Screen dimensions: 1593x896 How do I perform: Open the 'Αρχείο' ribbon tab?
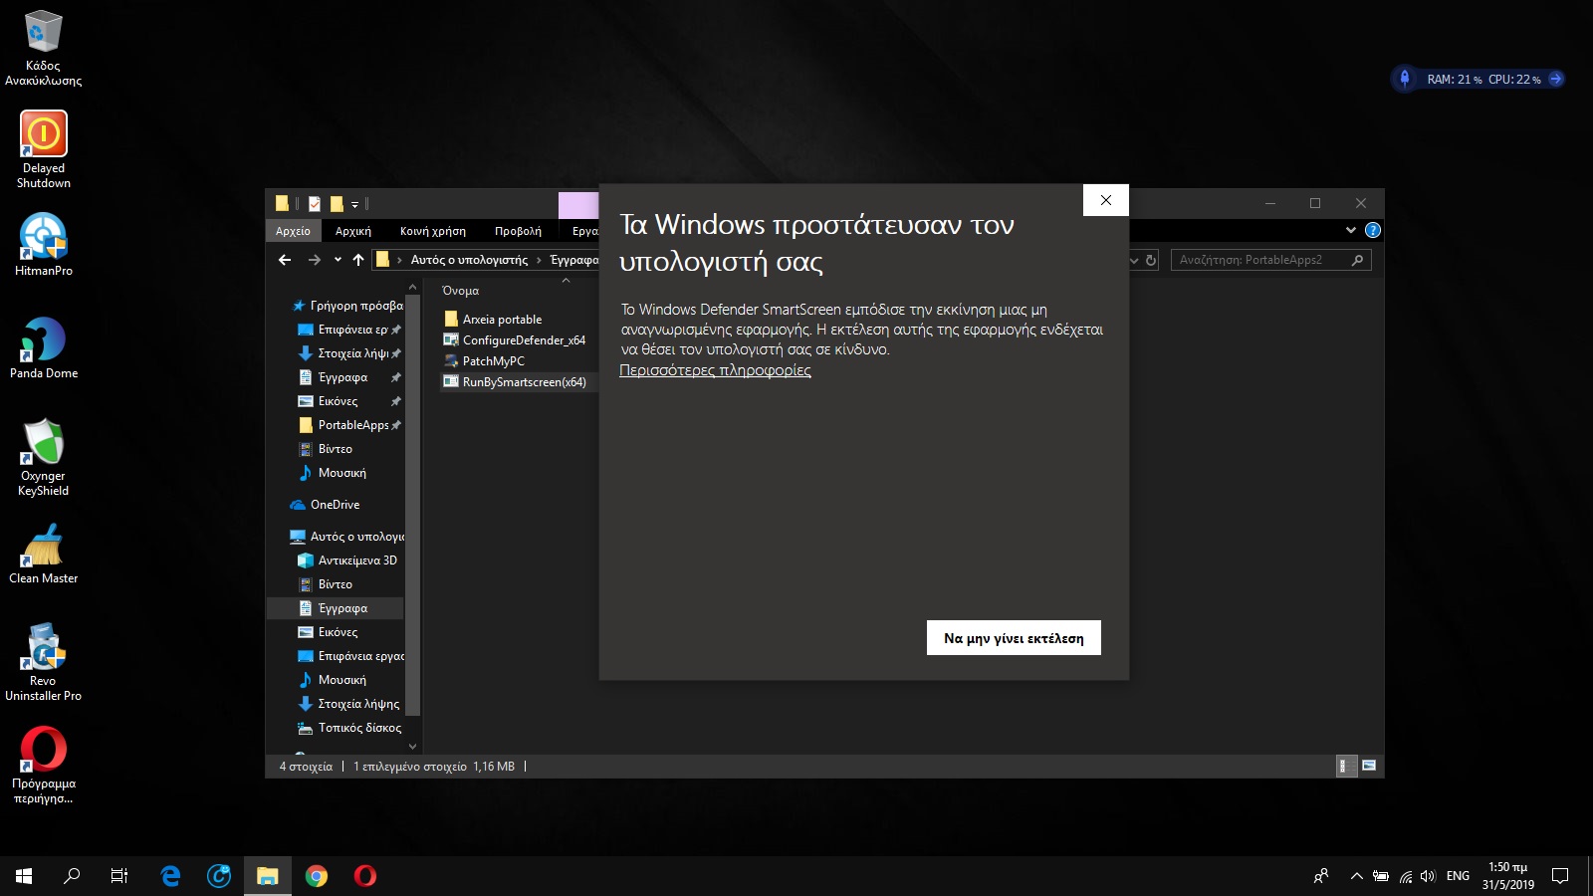click(293, 231)
